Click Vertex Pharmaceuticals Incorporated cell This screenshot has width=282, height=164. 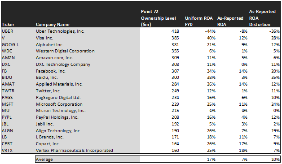click(74, 151)
